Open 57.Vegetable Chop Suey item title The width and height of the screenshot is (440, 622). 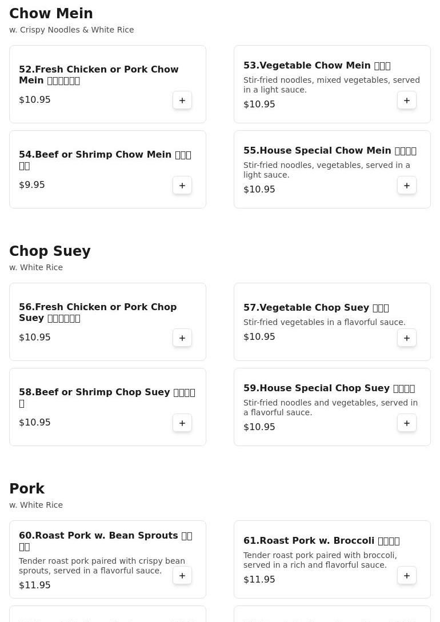(x=316, y=308)
